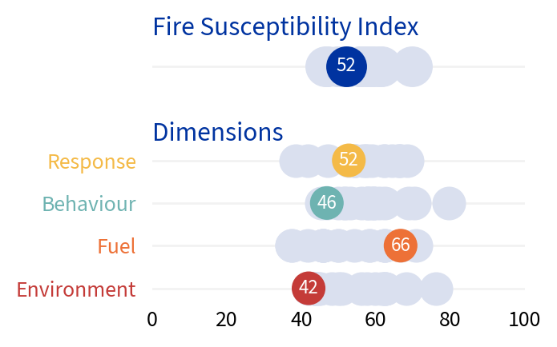Click the 20 tick on the axis
This screenshot has height=347, width=557.
coord(227,320)
